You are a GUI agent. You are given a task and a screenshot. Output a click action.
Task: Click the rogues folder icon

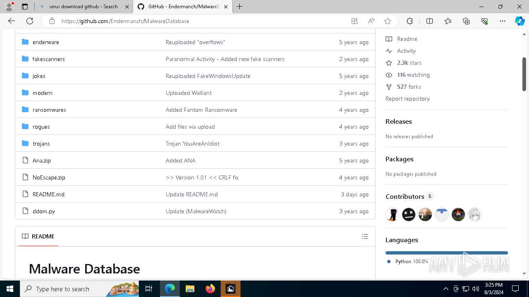tap(25, 127)
